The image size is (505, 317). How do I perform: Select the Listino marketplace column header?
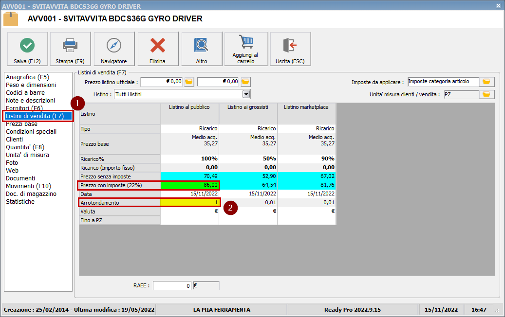click(x=307, y=114)
